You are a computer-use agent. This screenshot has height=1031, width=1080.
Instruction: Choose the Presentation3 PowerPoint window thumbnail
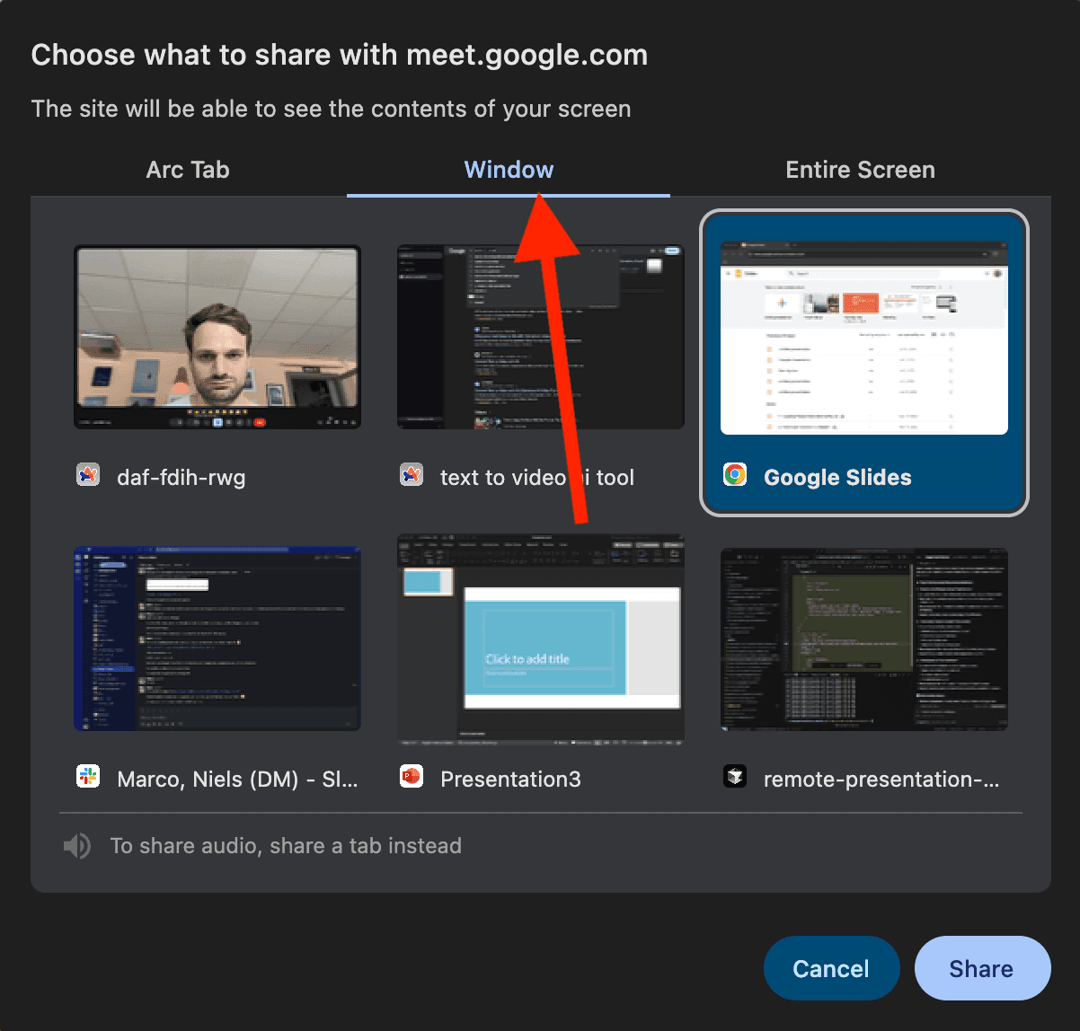(x=541, y=639)
